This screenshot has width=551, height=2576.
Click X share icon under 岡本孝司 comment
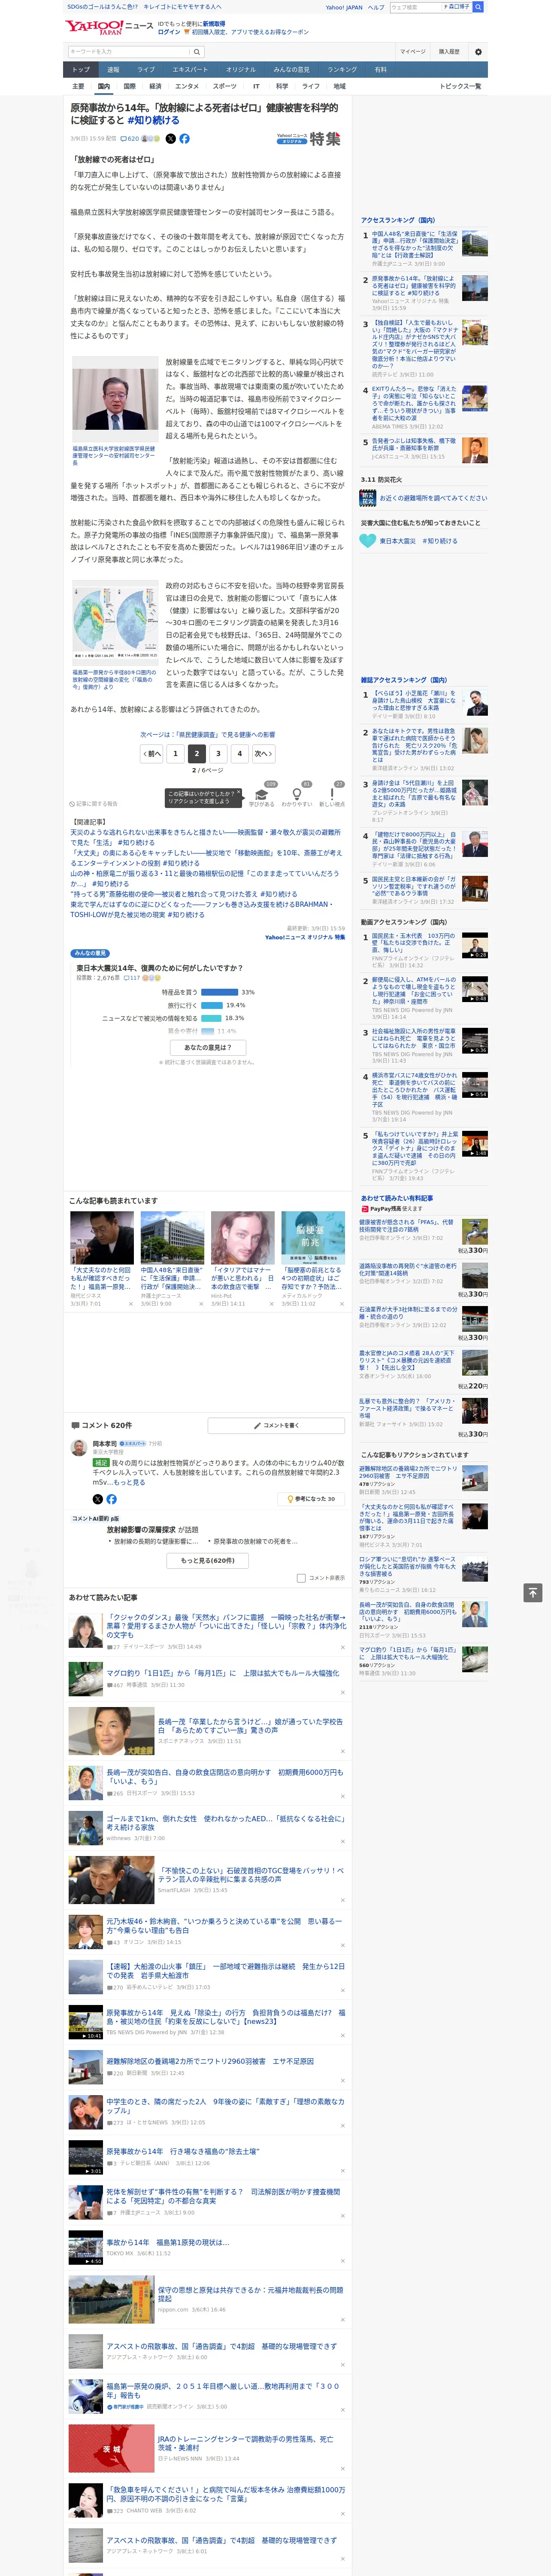click(97, 1499)
